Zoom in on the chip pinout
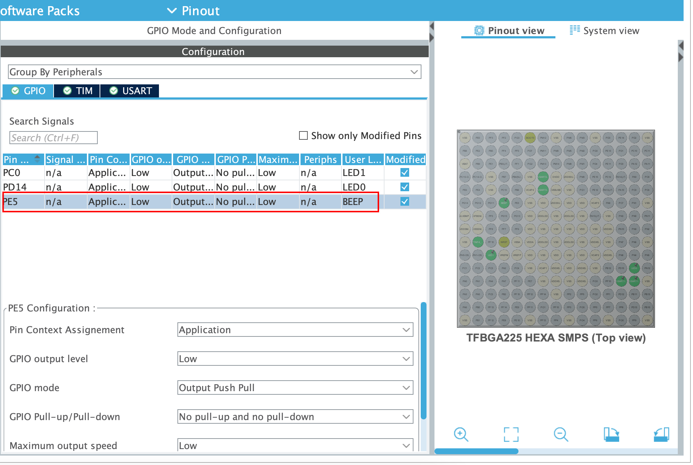The height and width of the screenshot is (465, 693). pos(461,434)
